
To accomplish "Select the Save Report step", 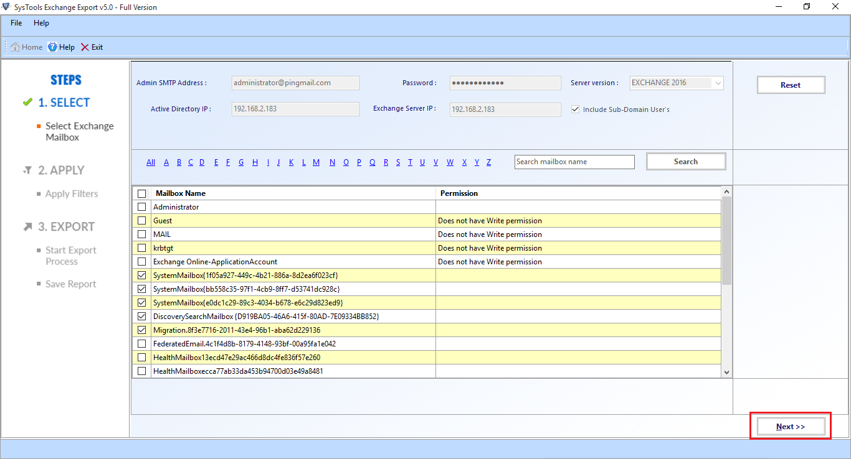I will [x=70, y=284].
